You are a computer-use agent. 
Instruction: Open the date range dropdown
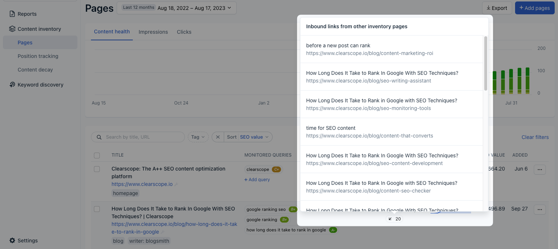tap(176, 8)
